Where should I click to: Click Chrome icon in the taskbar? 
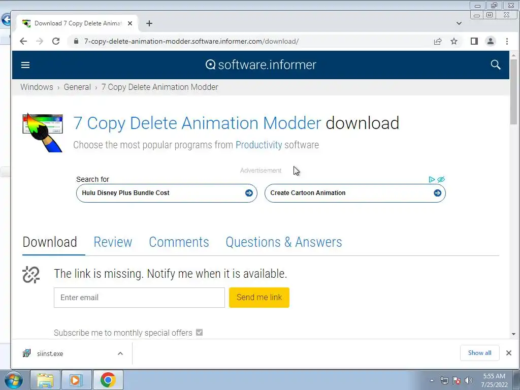(x=108, y=380)
